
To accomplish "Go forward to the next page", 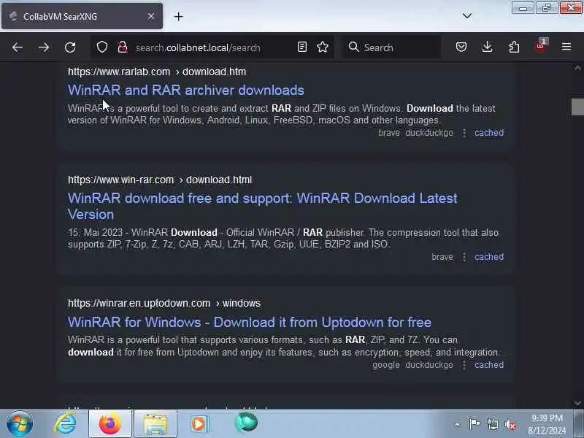I will coord(44,47).
